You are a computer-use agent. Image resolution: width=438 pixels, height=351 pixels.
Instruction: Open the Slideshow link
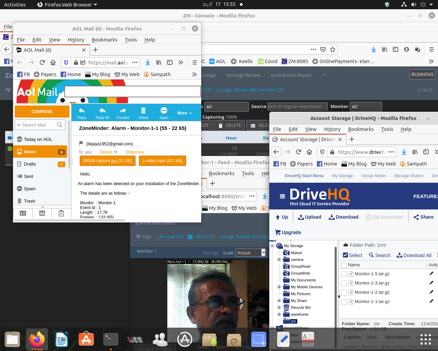click(x=135, y=152)
